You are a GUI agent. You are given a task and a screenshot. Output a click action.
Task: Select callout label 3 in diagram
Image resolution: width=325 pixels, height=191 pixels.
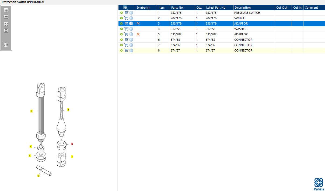click(x=72, y=144)
